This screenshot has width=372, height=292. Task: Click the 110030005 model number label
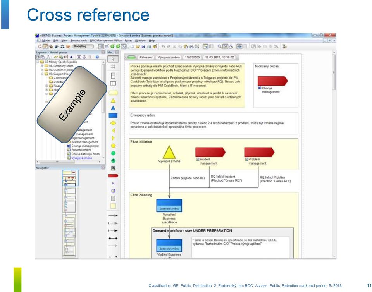[193, 57]
